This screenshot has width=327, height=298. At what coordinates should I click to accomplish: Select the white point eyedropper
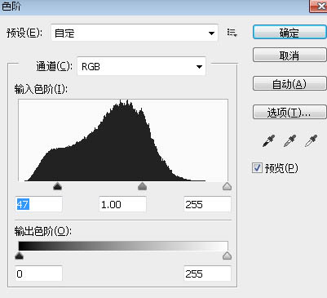tap(311, 140)
